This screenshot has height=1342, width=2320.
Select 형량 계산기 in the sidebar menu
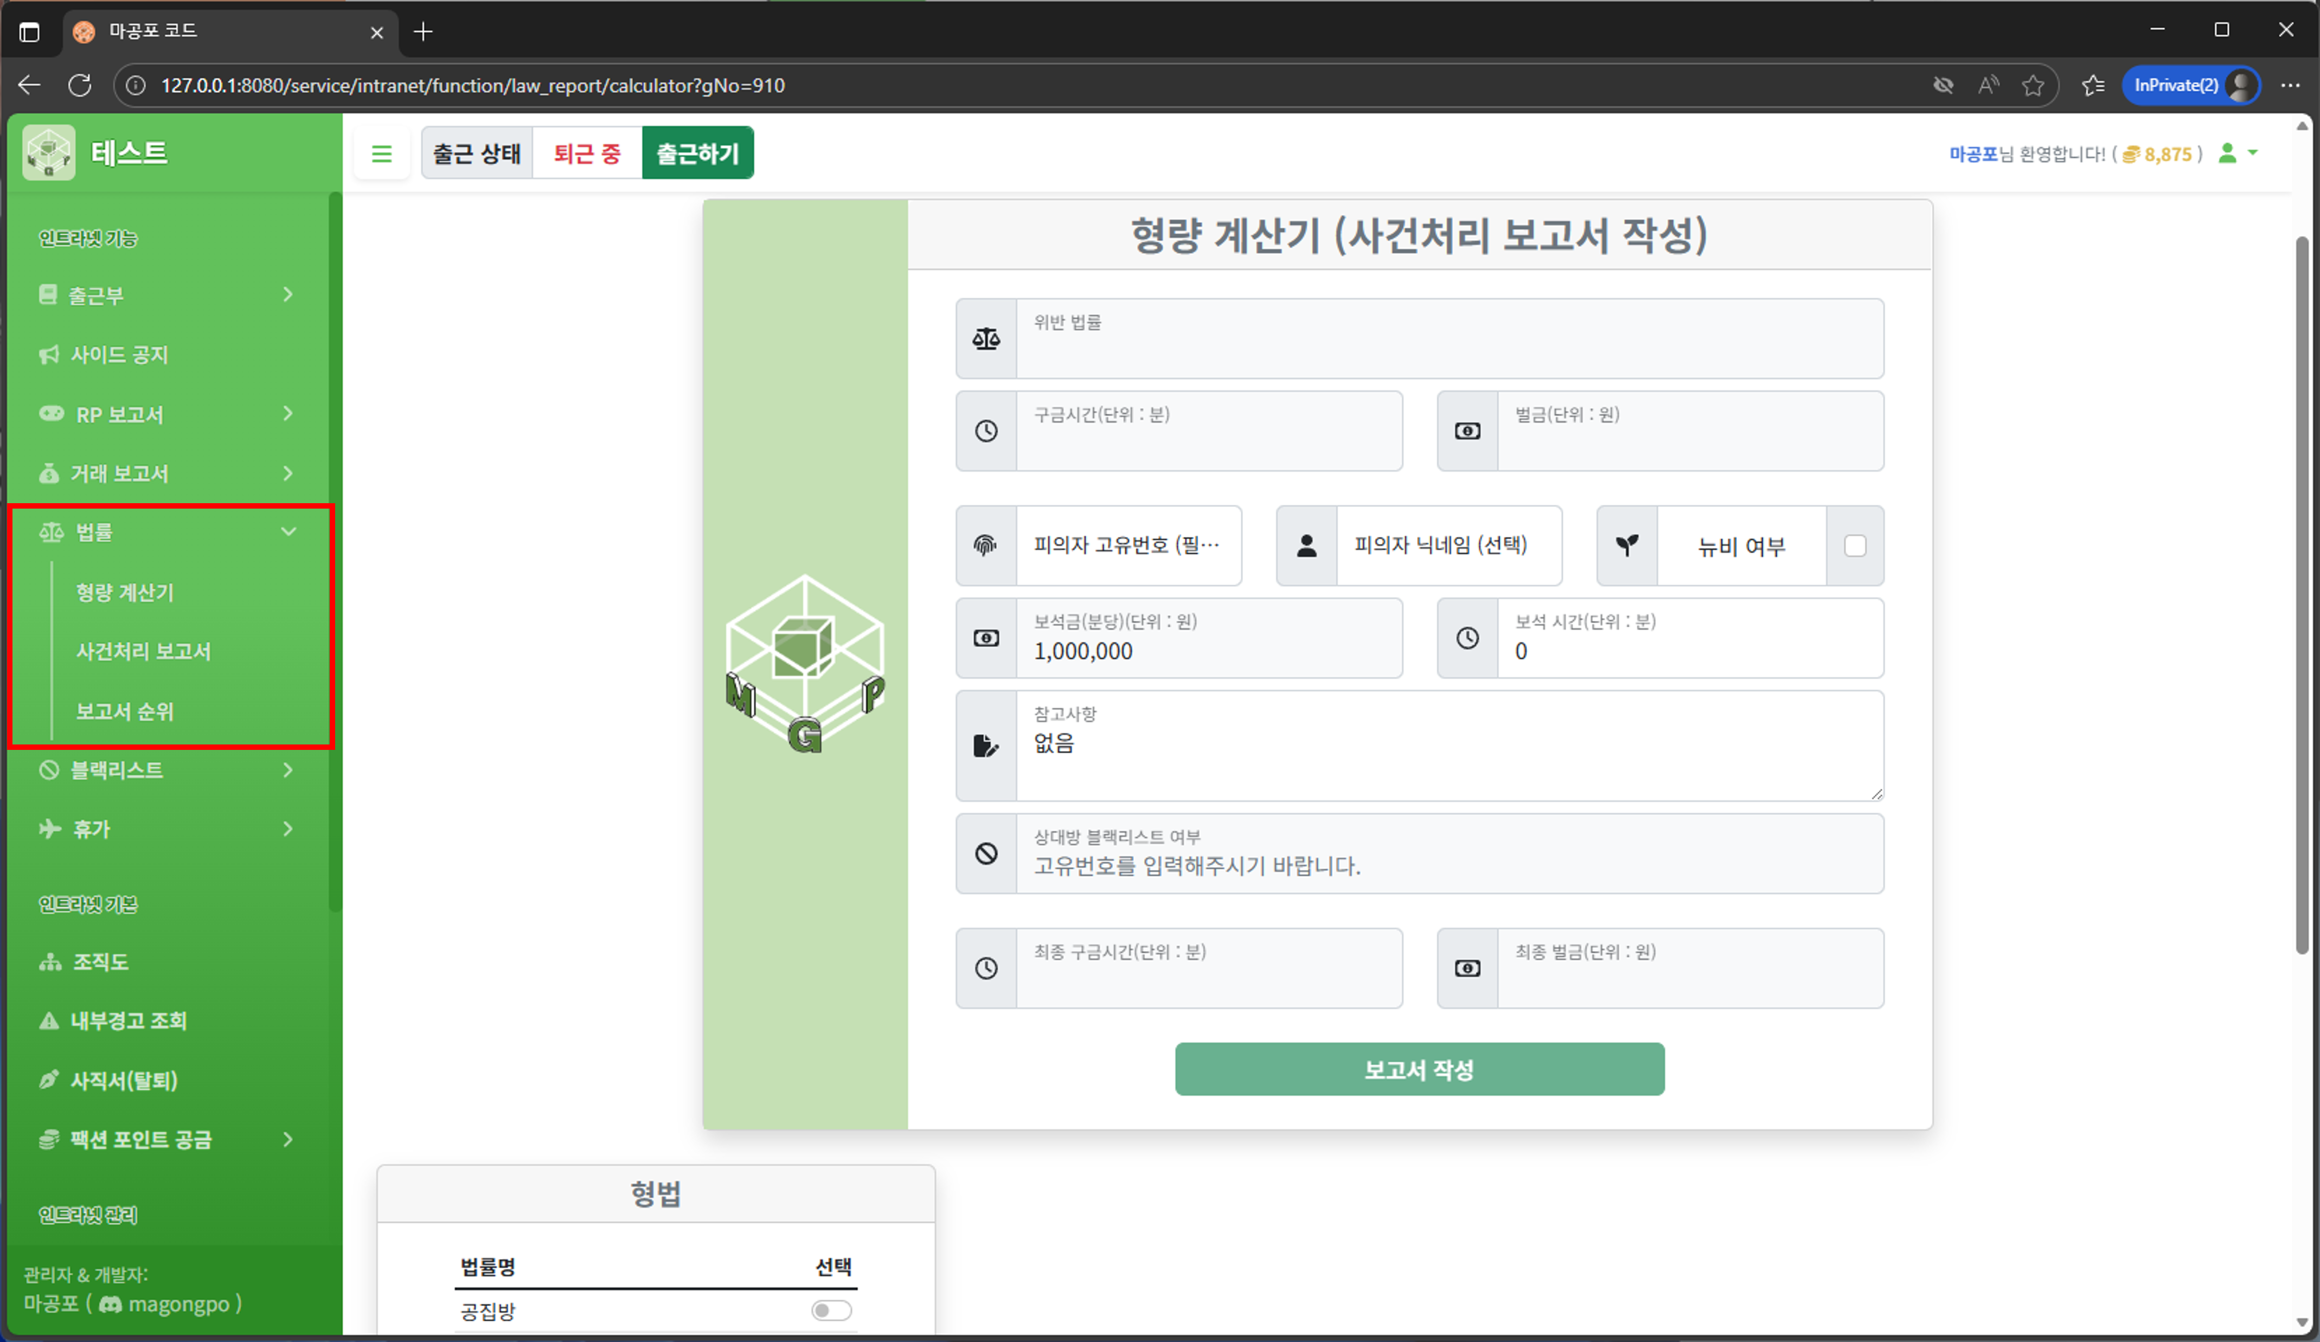(x=124, y=593)
